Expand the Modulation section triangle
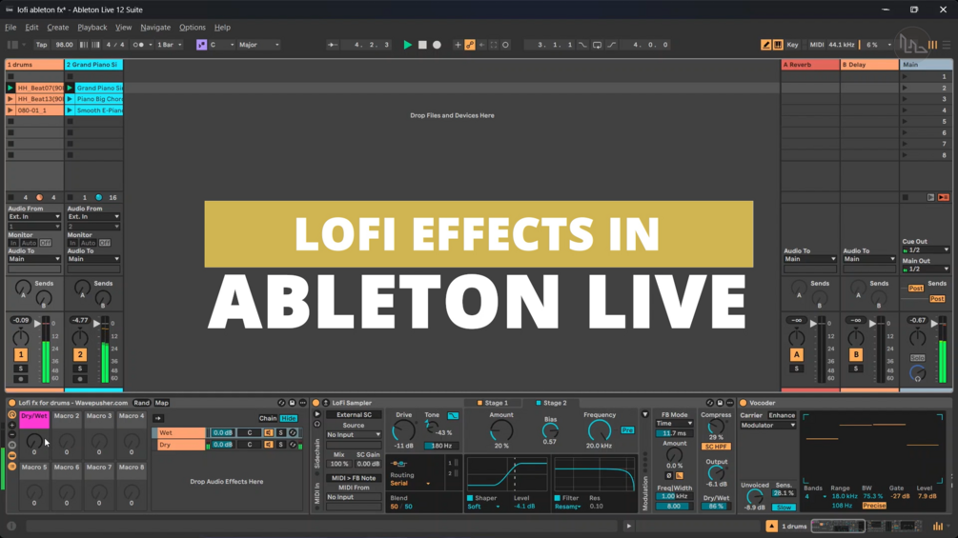Screen dimensions: 958x538 [x=644, y=415]
